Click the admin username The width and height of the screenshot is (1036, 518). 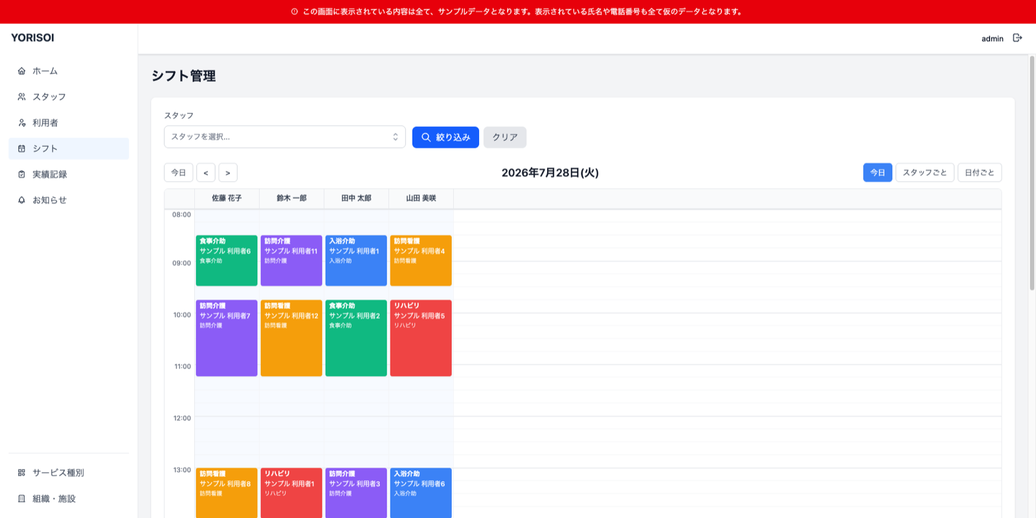coord(992,39)
